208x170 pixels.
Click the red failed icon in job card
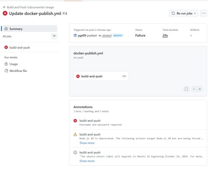[78, 76]
